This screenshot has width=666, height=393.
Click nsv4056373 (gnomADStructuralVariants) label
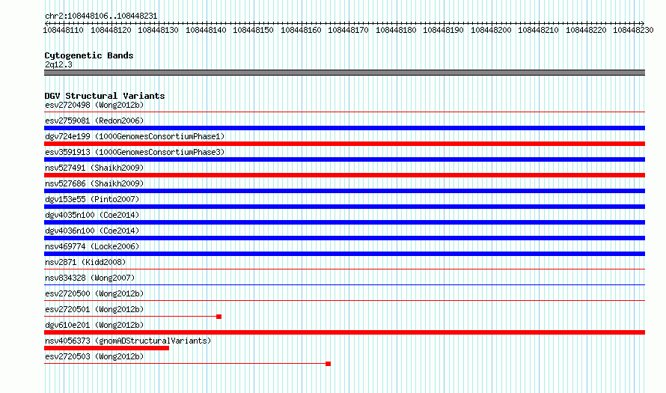coord(128,341)
